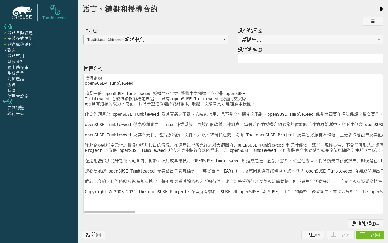Select 磁碟 in the sidebar
The width and height of the screenshot is (388, 243).
(x=12, y=85)
